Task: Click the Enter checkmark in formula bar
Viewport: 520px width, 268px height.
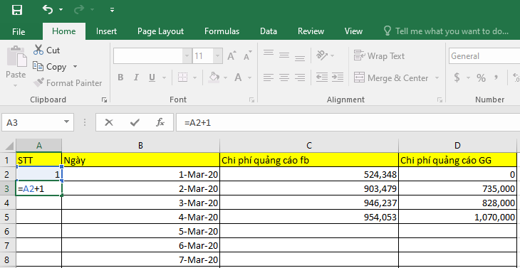Action: pos(135,123)
